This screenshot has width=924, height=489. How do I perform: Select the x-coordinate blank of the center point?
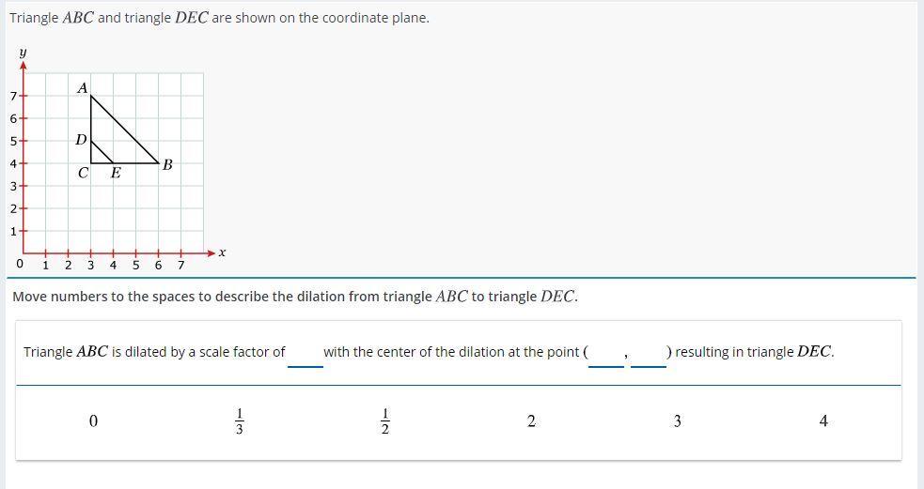(x=605, y=355)
